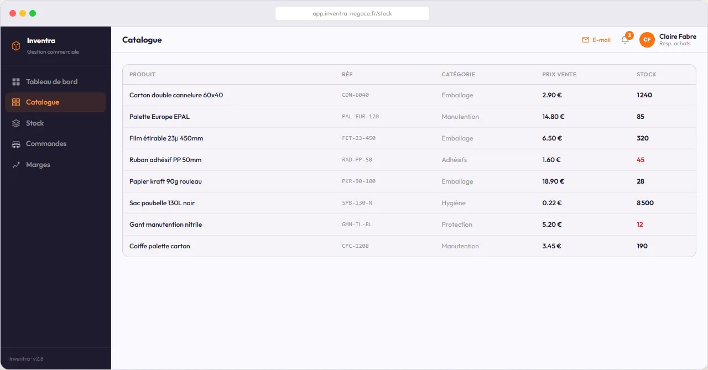
Task: Go to the Commandes section
Action: point(46,144)
